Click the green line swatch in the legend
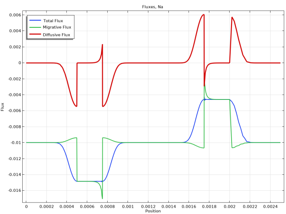This screenshot has height=214, width=286. [x=35, y=27]
